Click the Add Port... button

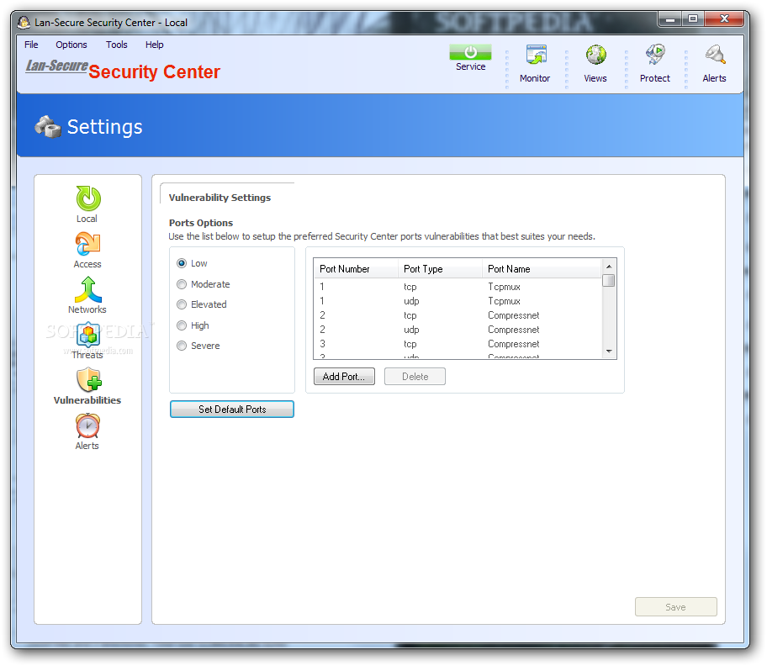point(344,377)
